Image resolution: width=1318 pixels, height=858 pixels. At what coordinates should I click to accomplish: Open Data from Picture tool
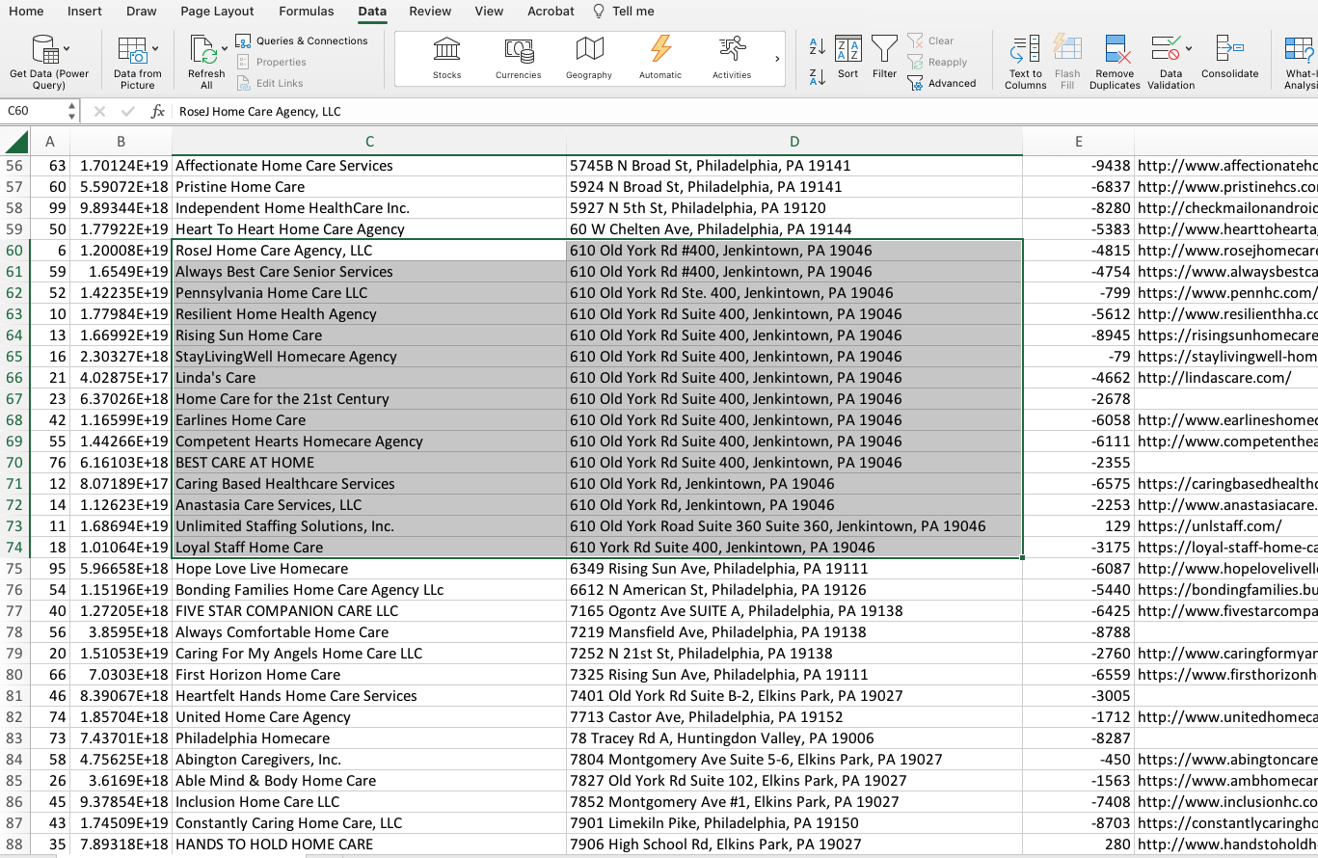[132, 49]
